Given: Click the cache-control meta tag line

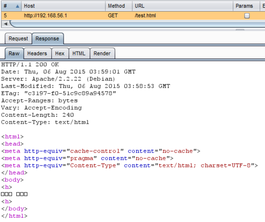Looking at the screenshot, I should point(101,151).
